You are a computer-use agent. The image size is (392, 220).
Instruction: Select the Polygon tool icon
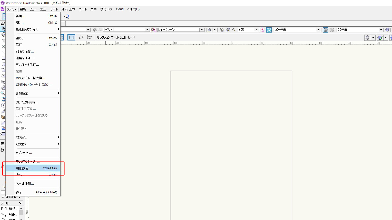(4, 76)
